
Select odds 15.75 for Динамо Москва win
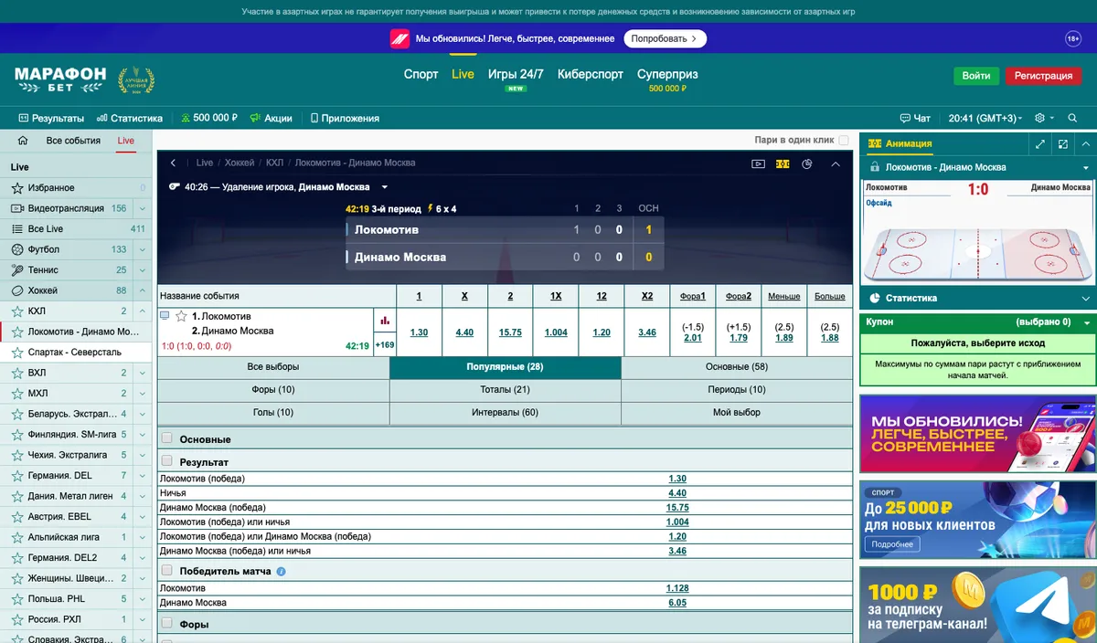tap(510, 332)
